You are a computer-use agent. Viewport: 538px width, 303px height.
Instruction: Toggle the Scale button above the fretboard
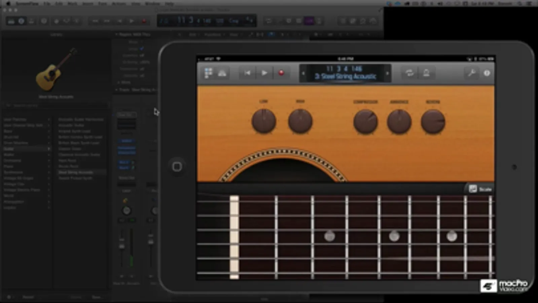click(x=480, y=189)
